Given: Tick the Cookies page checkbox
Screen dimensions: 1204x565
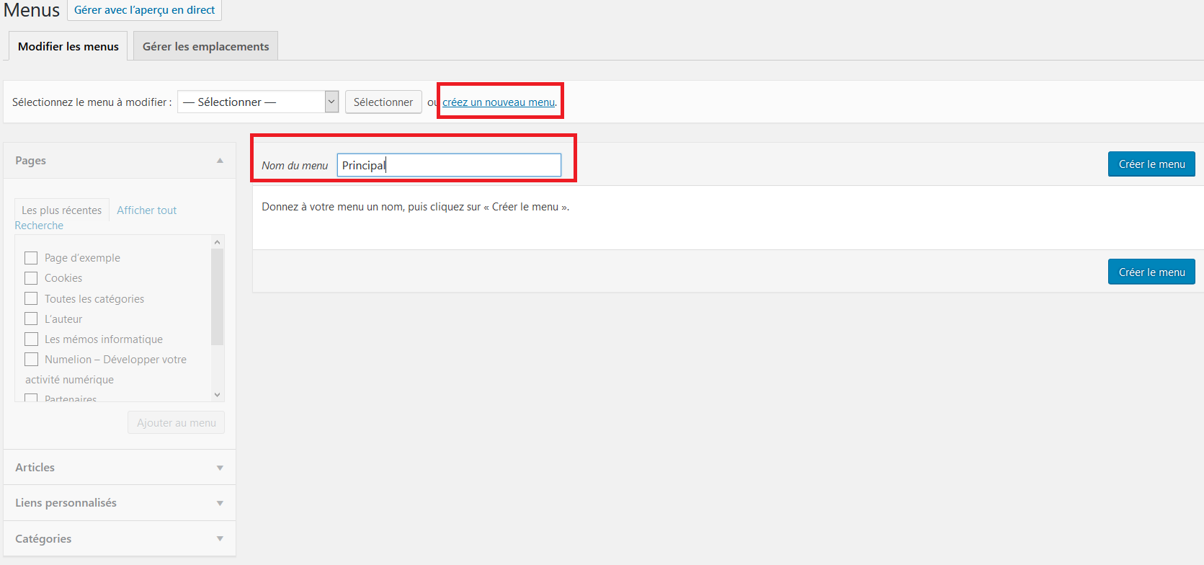Looking at the screenshot, I should click(x=31, y=278).
